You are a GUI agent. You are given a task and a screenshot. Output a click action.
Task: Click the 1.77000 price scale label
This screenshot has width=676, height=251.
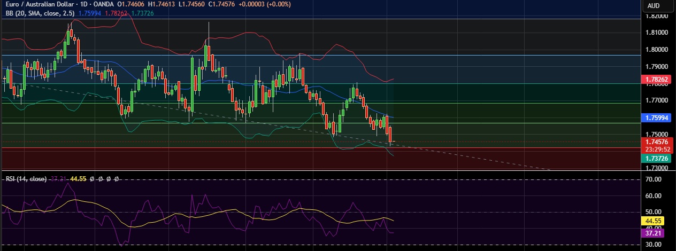click(657, 100)
